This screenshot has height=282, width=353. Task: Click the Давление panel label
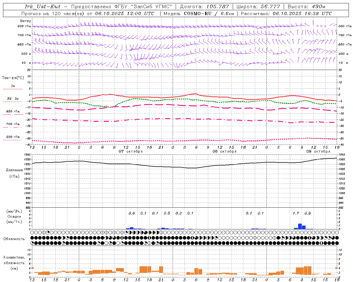point(14,170)
